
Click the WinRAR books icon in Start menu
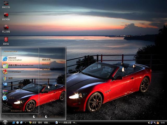pos(5,91)
